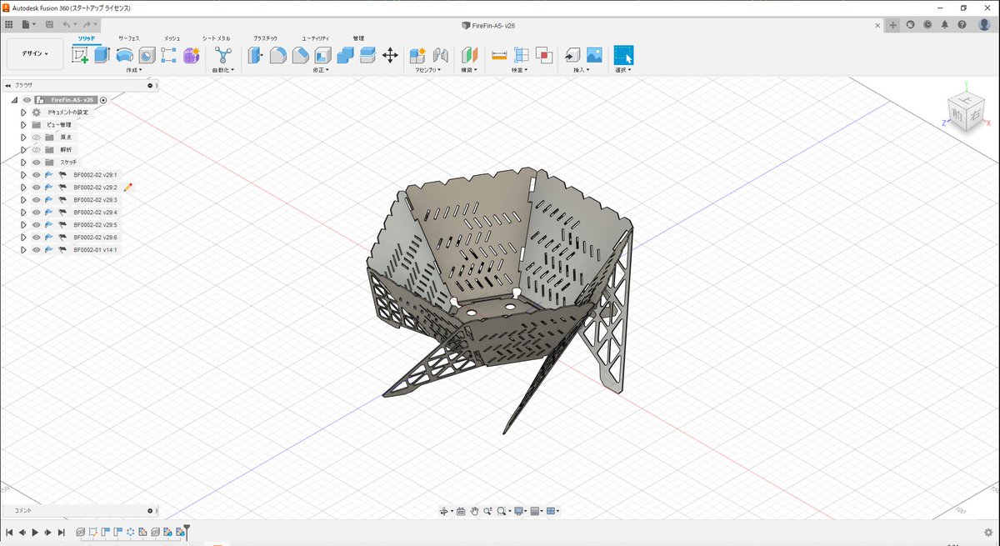The image size is (1000, 546).
Task: Select the Create Form tool
Action: pos(191,55)
